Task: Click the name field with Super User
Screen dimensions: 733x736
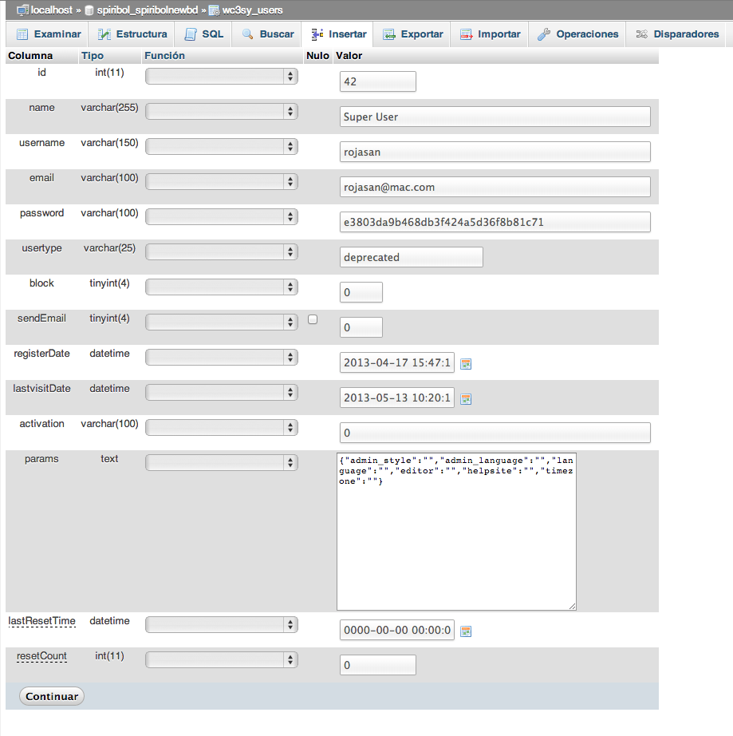Action: [x=495, y=117]
